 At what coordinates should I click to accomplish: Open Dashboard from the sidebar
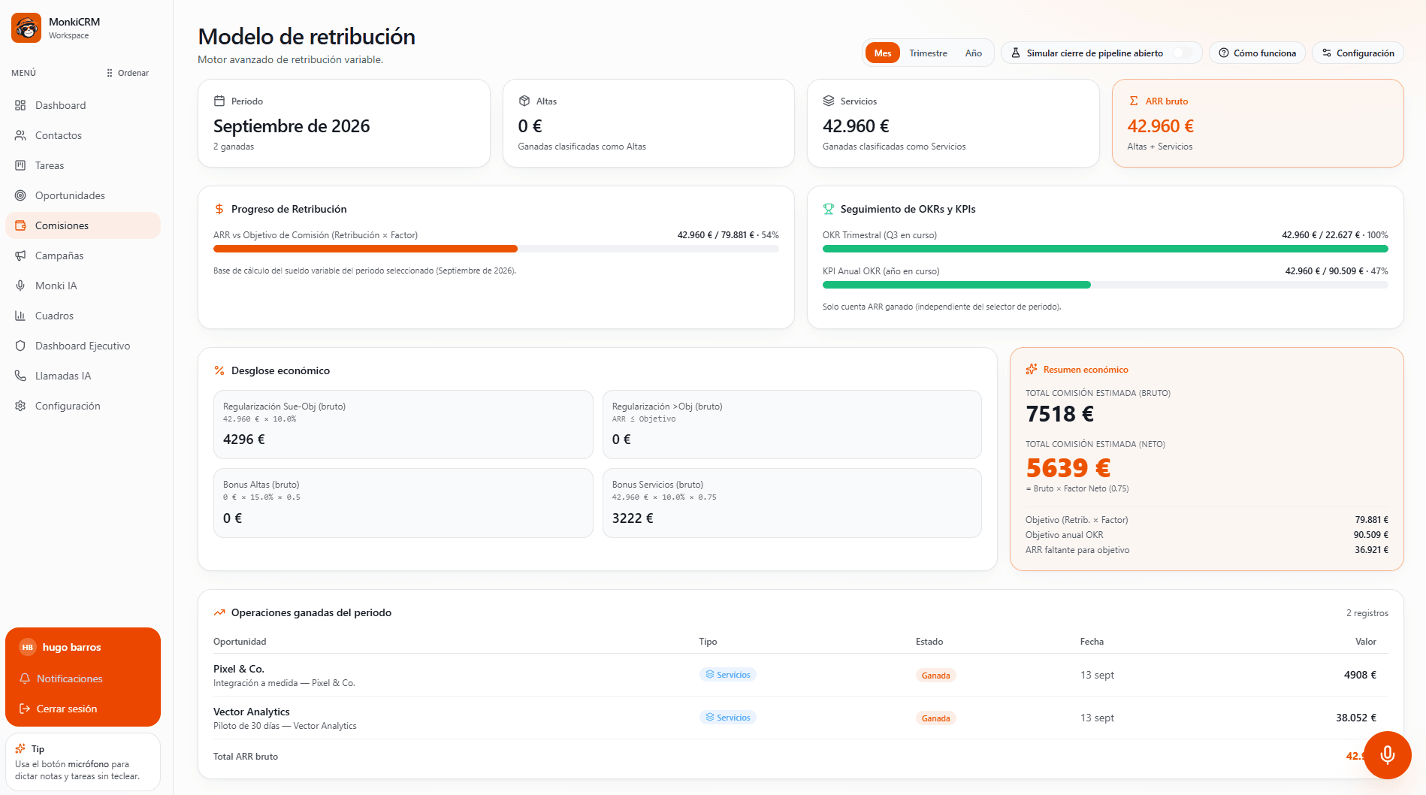pos(83,105)
